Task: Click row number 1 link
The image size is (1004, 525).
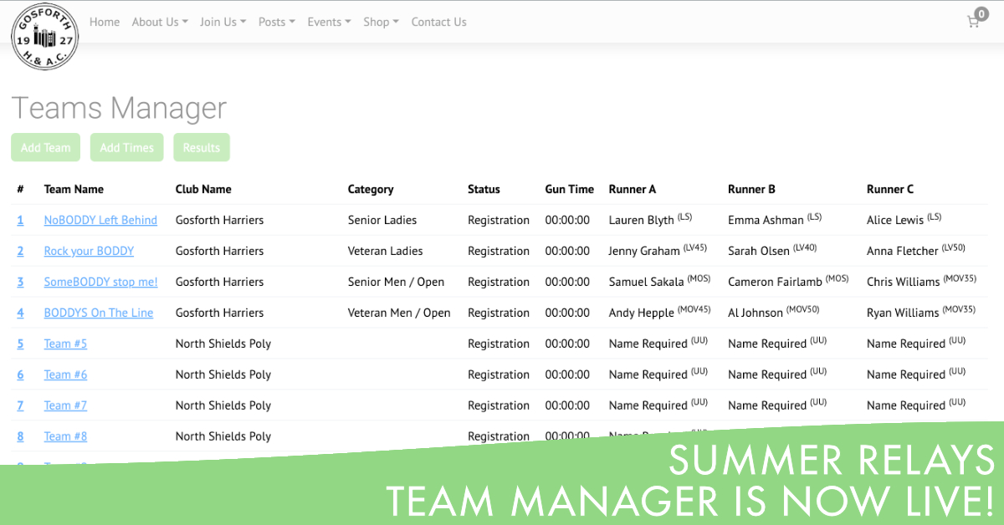Action: click(x=20, y=220)
